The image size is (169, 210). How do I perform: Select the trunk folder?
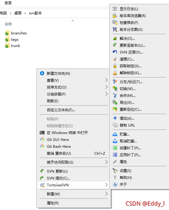coord(13,46)
